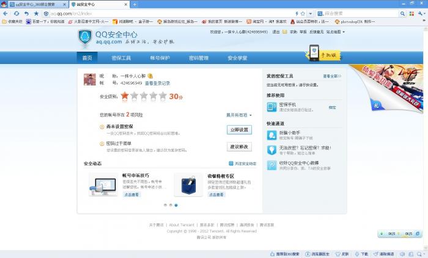Reload the page with the refresh icon
The height and width of the screenshot is (258, 428).
click(x=17, y=13)
